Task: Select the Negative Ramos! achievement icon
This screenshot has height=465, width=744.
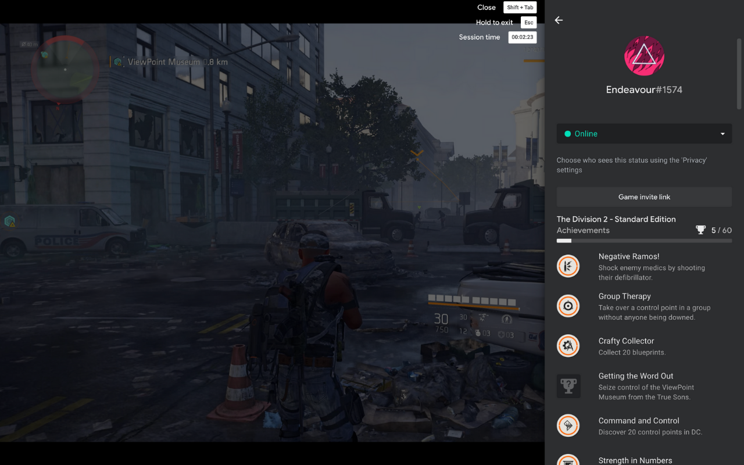Action: (x=568, y=267)
